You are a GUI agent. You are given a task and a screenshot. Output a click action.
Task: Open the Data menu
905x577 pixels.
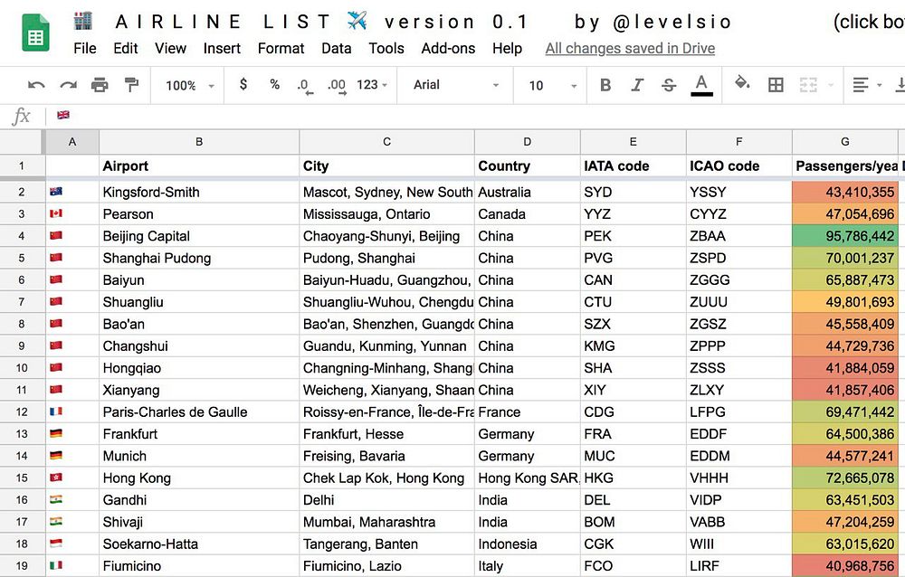pyautogui.click(x=337, y=49)
